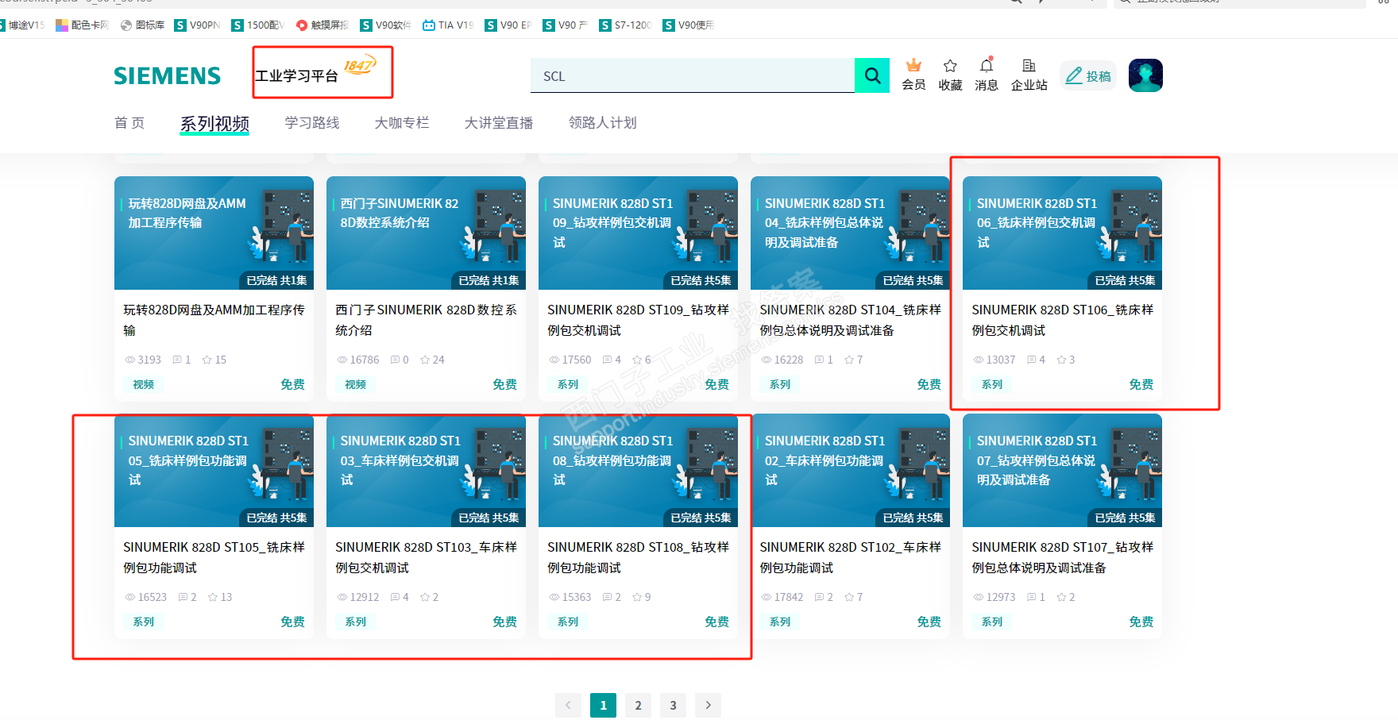This screenshot has height=720, width=1398.
Task: Open the 会员 crown icon
Action: click(913, 75)
